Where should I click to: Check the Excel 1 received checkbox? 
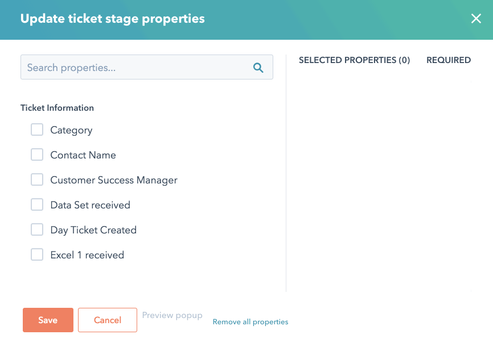37,255
